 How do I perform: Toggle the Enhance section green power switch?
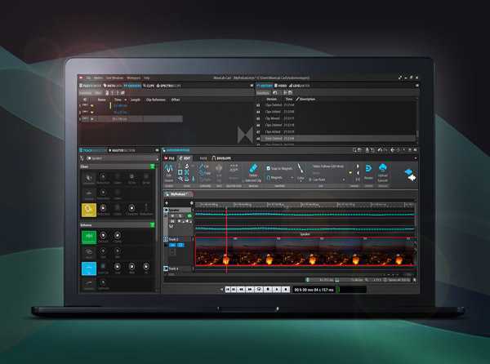[x=153, y=224]
